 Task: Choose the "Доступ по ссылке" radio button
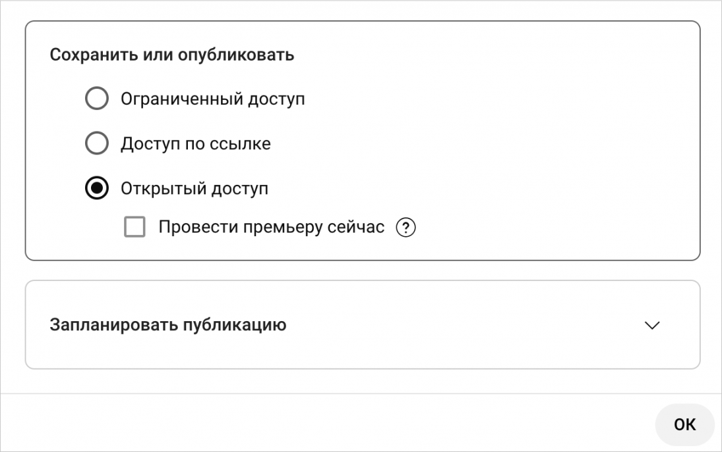point(97,143)
